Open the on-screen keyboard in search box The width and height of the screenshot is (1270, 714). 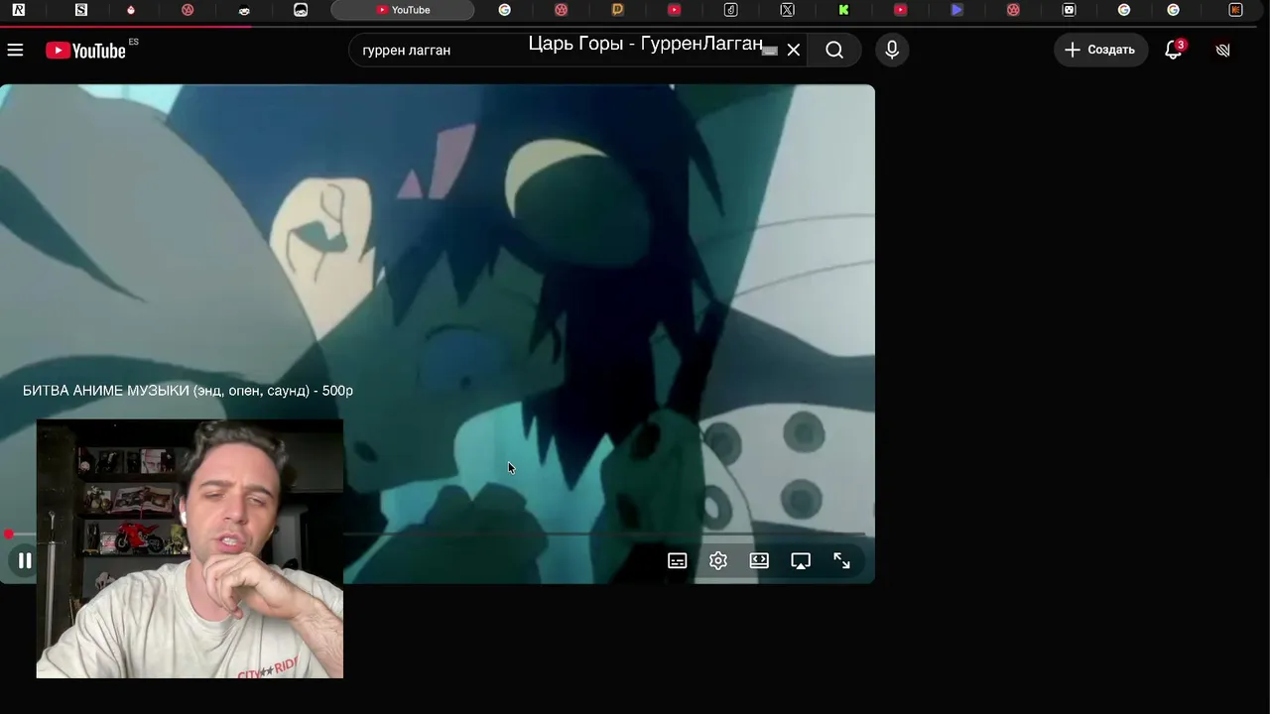point(769,50)
